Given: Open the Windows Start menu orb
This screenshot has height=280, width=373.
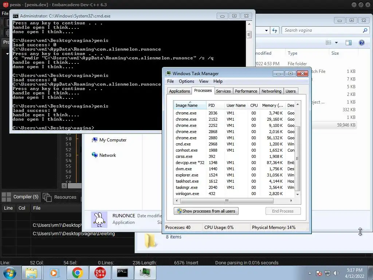Looking at the screenshot, I should (10, 273).
